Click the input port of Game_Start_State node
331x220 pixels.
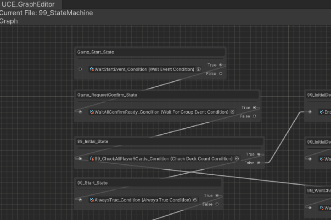(x=80, y=69)
